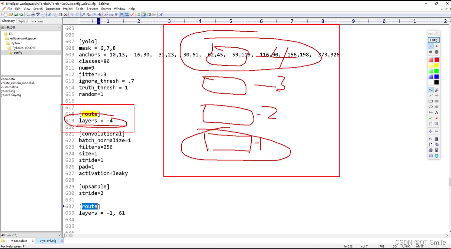Select the outlined rectangle tool in palette
This screenshot has width=451, height=249.
pos(431,101)
